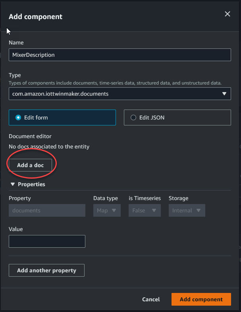Open the Storage Internal dropdown
Viewport: 241px width, 312px height.
point(187,210)
